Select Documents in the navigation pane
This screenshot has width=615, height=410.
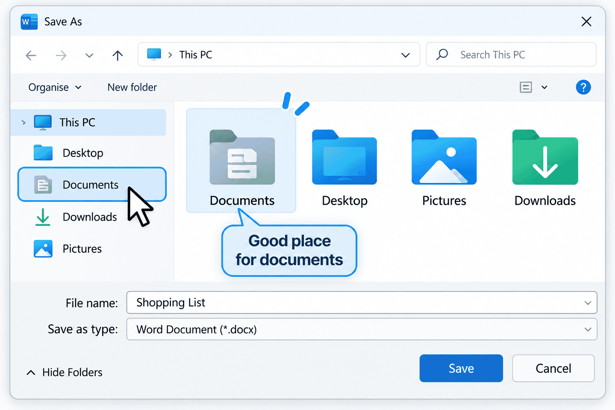point(92,185)
